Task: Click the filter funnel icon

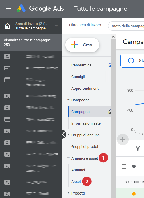Action: 138,148
